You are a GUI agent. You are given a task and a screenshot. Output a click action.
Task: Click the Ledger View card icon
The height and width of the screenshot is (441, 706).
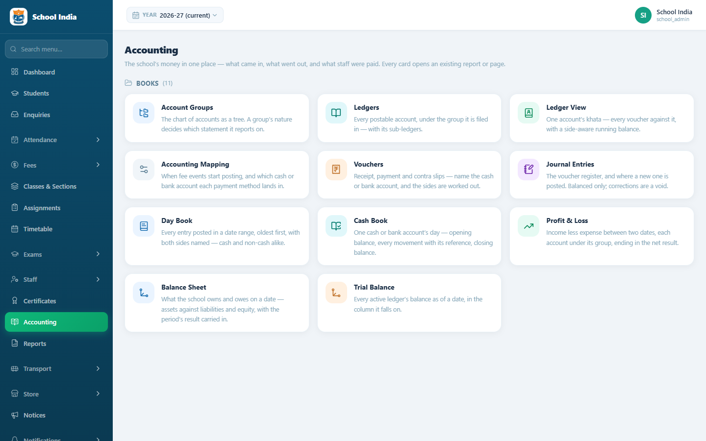pos(529,113)
